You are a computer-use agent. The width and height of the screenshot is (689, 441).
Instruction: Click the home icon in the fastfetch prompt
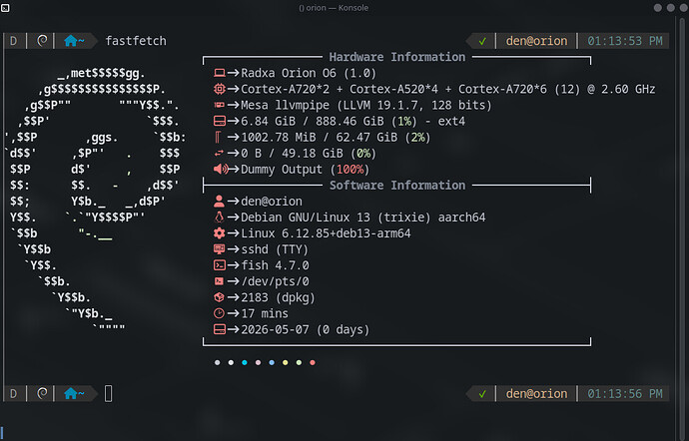coord(70,41)
